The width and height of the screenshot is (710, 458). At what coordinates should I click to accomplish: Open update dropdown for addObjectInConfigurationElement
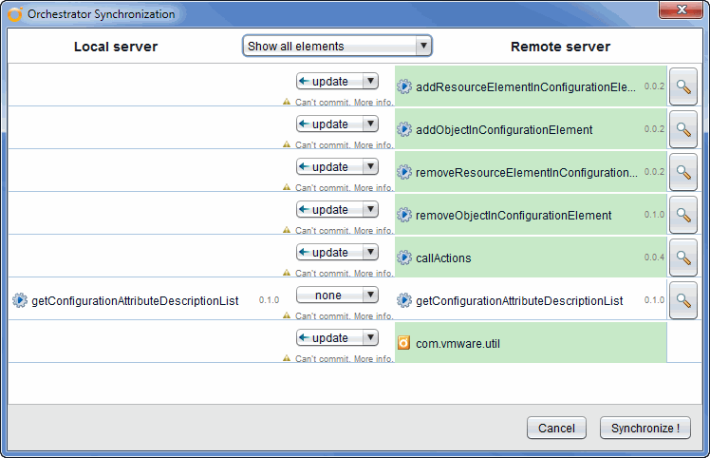click(337, 124)
